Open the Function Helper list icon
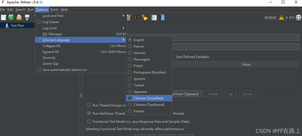 pos(154,18)
